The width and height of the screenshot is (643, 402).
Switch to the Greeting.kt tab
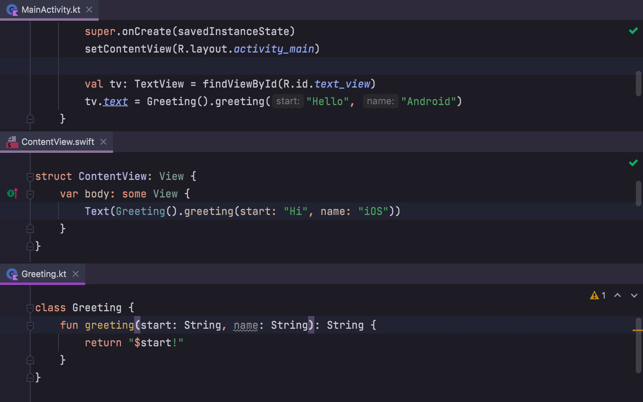click(43, 274)
